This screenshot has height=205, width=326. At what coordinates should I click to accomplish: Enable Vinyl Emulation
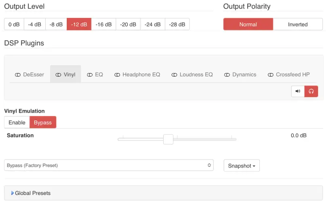[17, 122]
